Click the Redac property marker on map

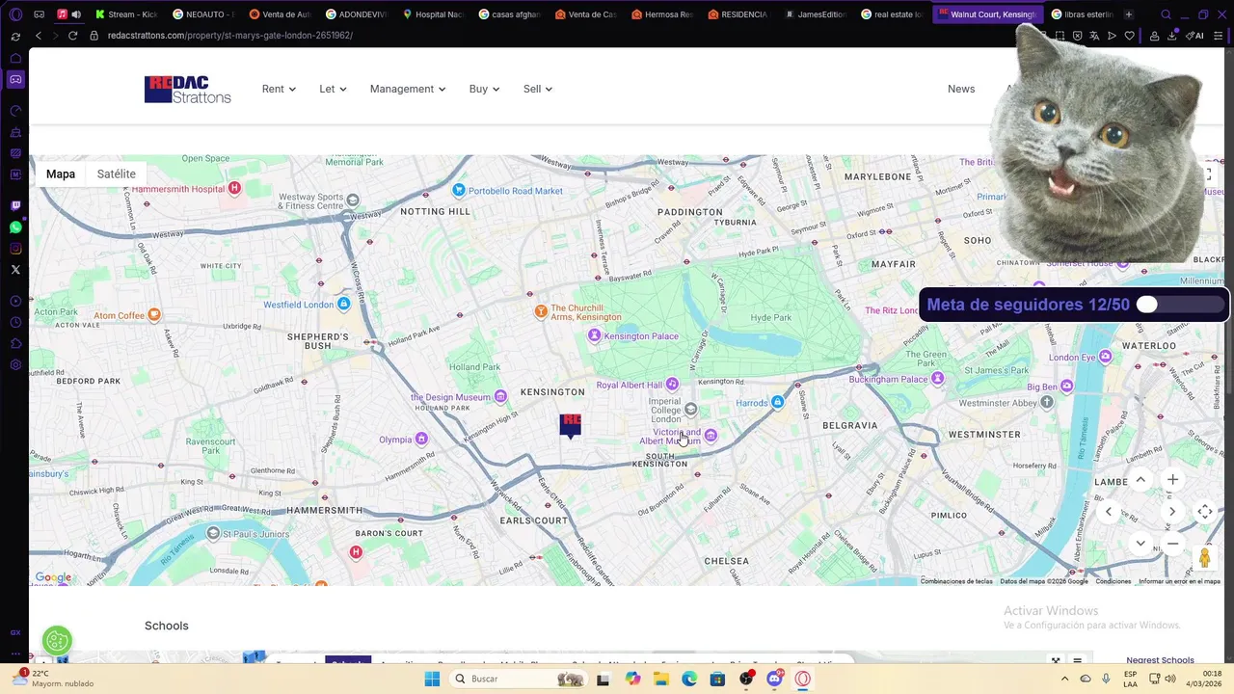click(x=571, y=425)
